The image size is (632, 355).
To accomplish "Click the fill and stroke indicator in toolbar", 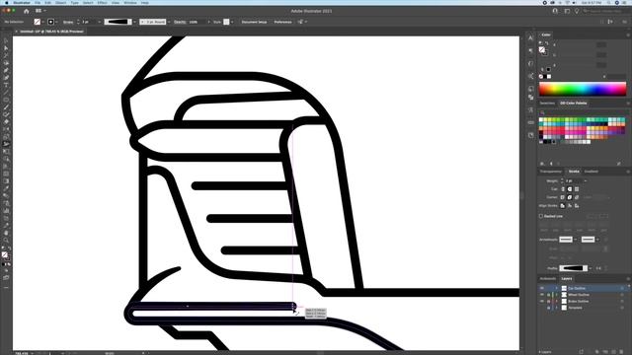I will (x=5, y=255).
